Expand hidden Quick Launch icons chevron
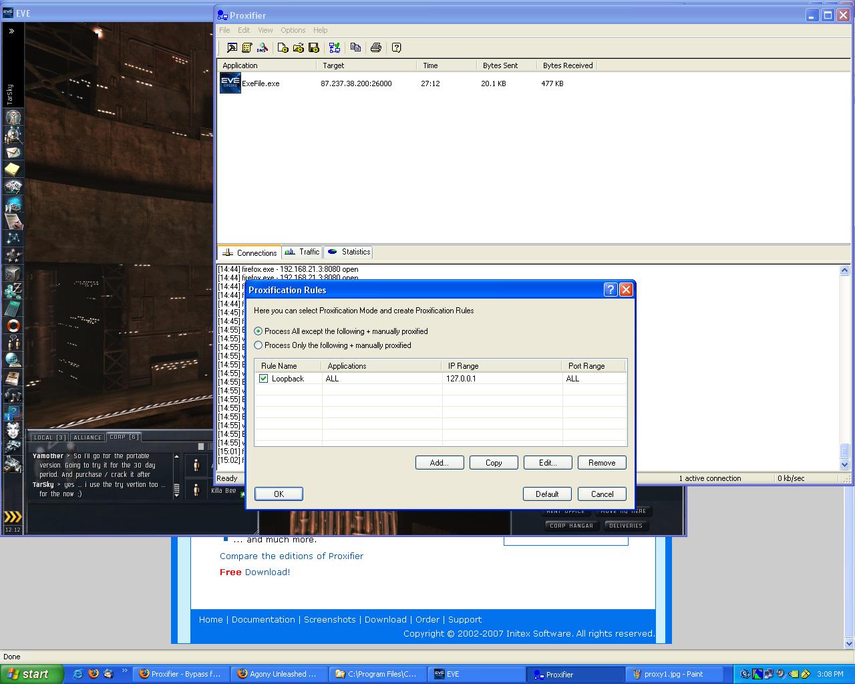Viewport: 855px width, 684px height. point(124,672)
